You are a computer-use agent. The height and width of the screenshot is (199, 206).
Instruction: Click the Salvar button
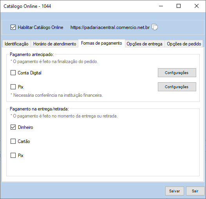point(174,191)
